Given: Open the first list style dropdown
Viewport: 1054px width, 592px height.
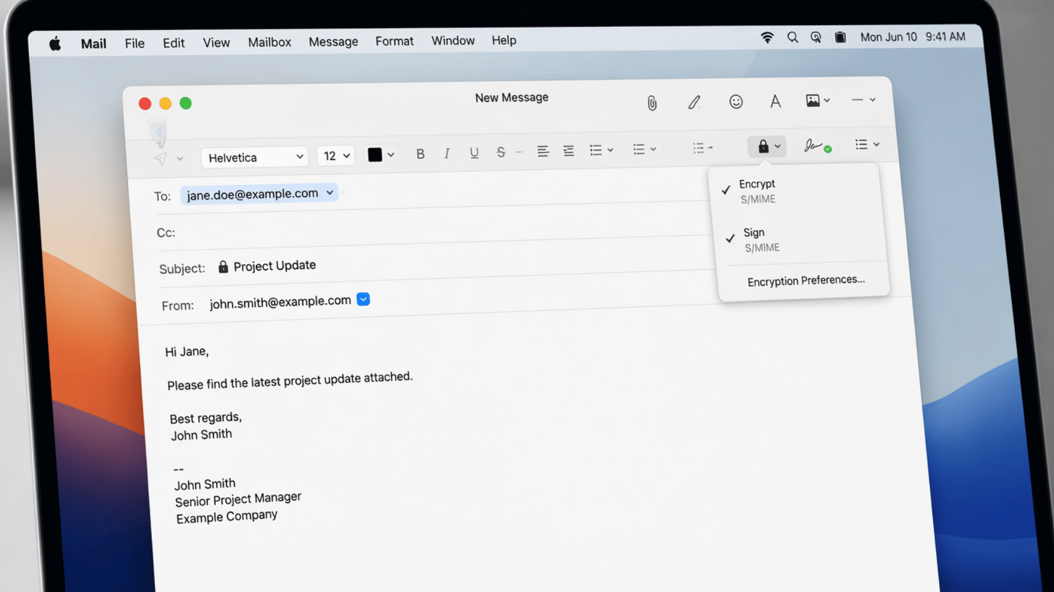Looking at the screenshot, I should click(x=601, y=150).
